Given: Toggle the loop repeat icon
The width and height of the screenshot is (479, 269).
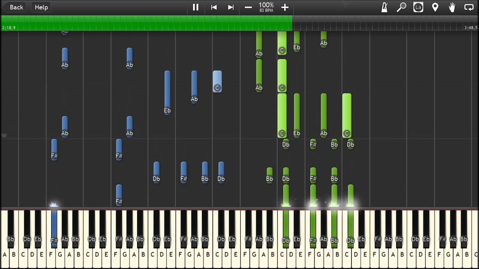Looking at the screenshot, I should [469, 7].
